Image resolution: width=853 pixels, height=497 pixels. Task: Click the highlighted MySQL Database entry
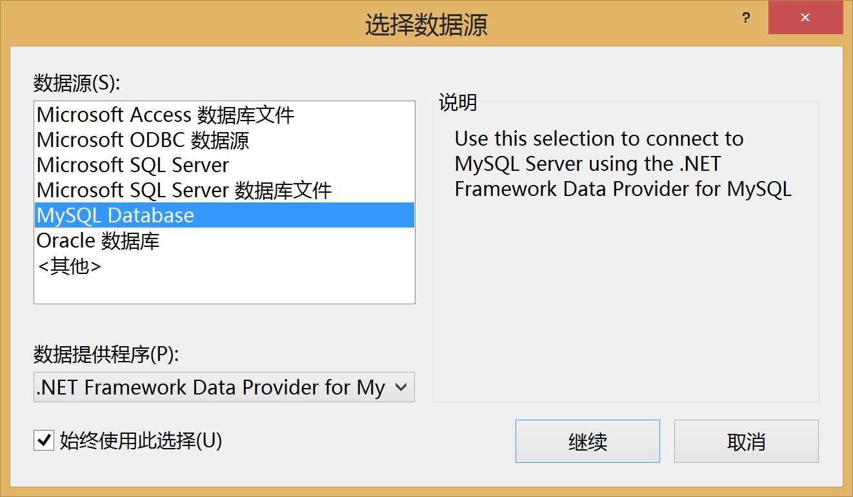(115, 215)
